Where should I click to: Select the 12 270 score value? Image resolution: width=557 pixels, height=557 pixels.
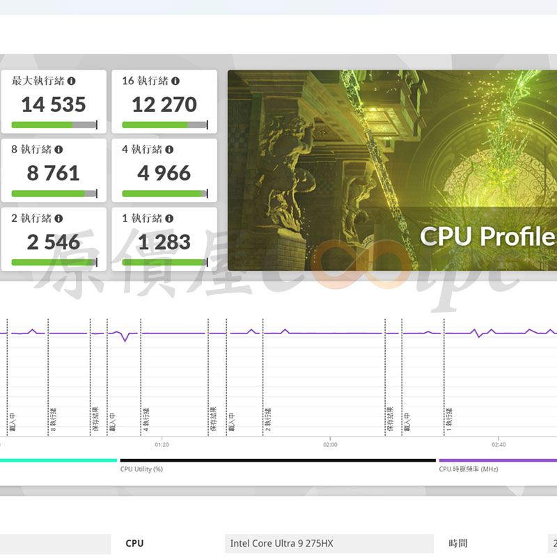pyautogui.click(x=164, y=104)
